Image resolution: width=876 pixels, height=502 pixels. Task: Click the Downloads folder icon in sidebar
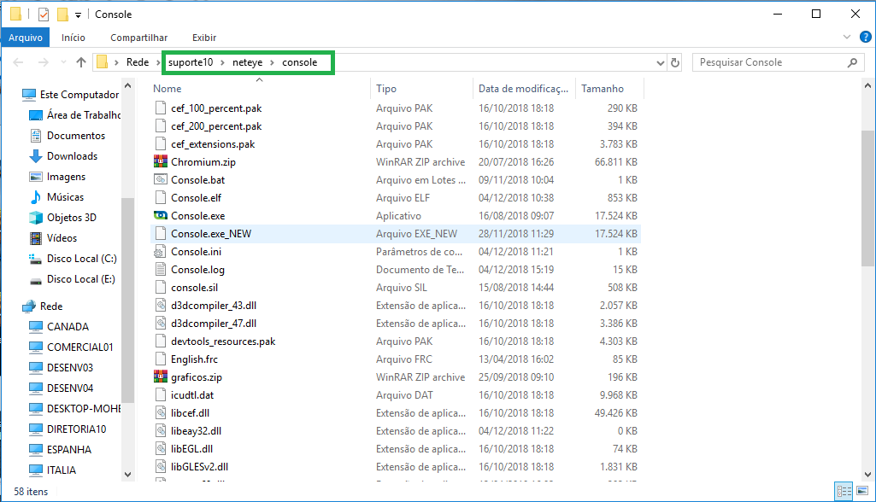click(x=36, y=156)
